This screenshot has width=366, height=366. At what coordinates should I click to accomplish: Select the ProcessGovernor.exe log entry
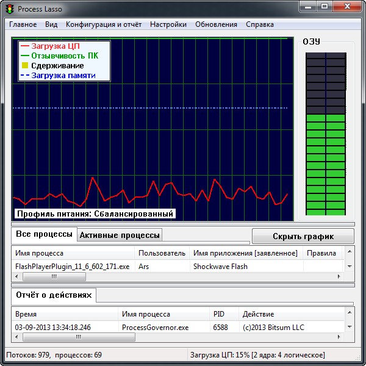pos(155,328)
